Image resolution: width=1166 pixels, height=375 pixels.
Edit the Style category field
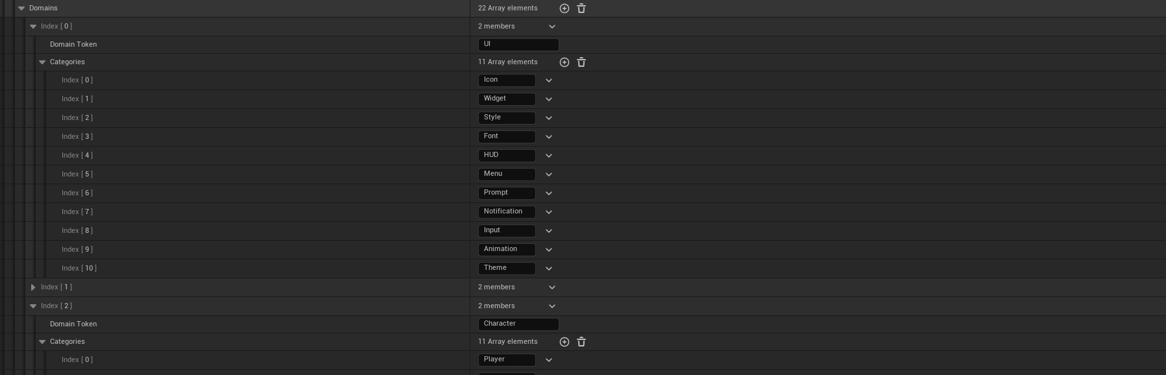(507, 118)
